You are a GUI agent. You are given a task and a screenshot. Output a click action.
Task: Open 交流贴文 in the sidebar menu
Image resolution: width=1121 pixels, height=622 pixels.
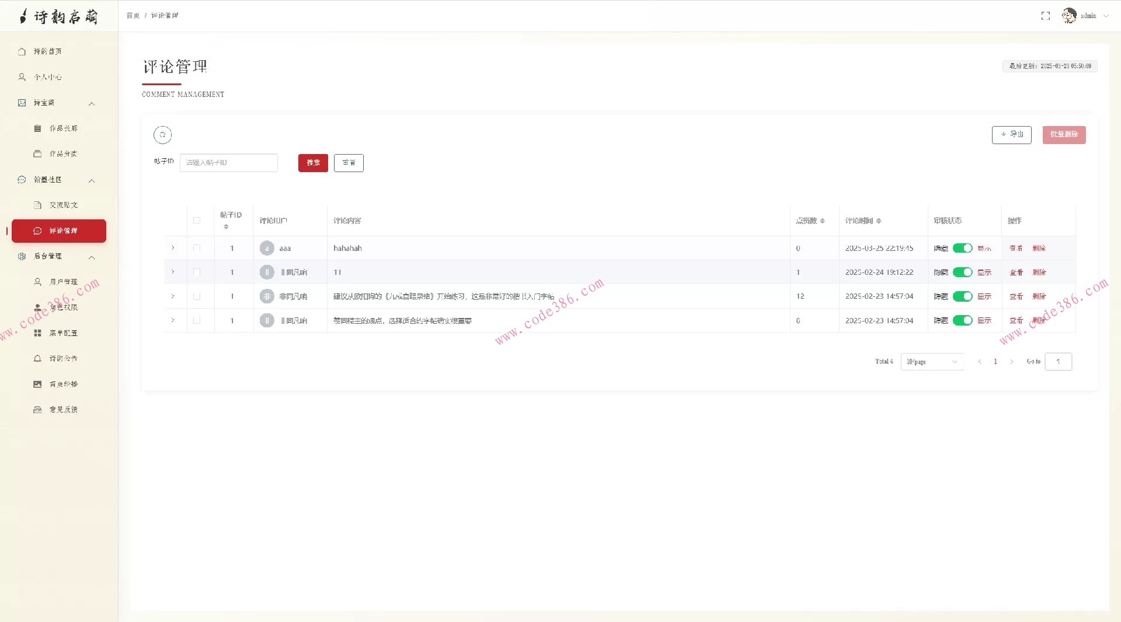point(63,205)
